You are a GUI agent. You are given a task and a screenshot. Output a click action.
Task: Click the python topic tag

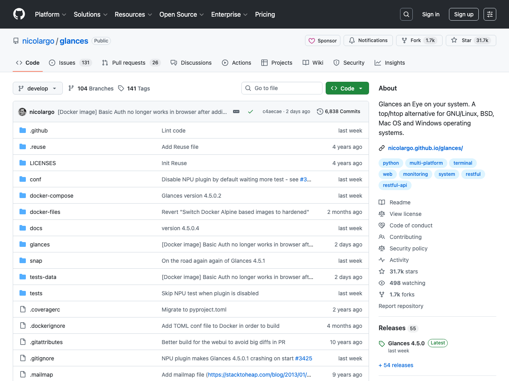click(x=390, y=163)
